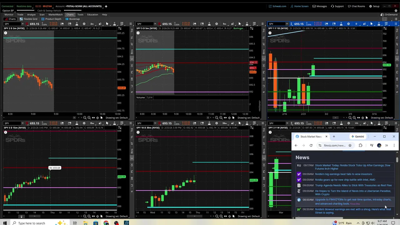Toggle DB side panel on SPY 15m chart

tap(132, 178)
